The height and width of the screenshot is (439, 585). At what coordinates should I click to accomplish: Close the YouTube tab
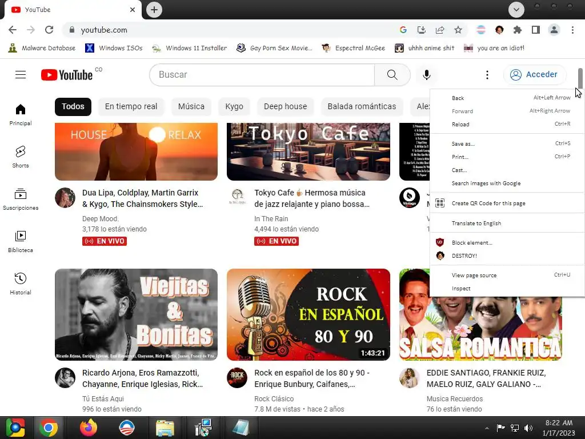[133, 10]
